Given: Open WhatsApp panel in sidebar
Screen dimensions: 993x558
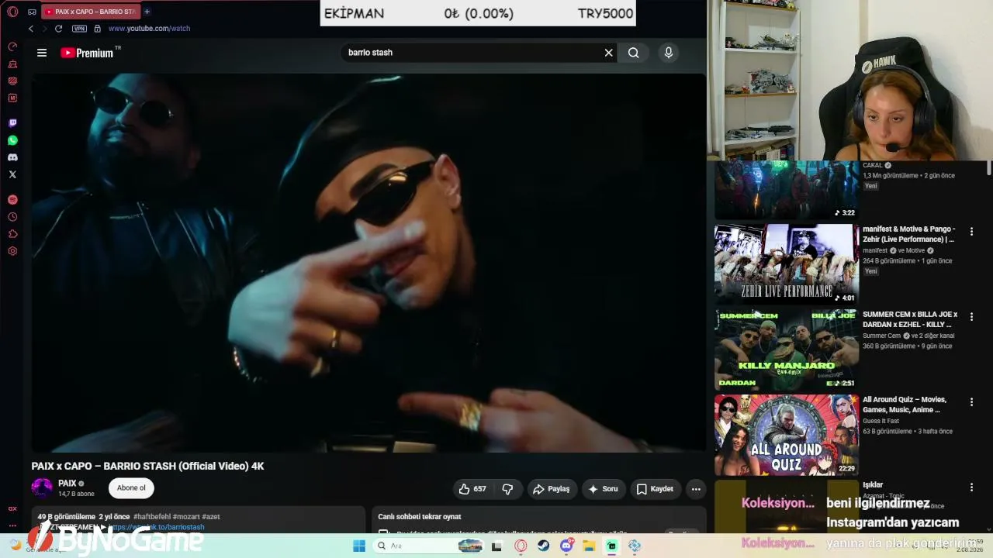Looking at the screenshot, I should point(12,140).
